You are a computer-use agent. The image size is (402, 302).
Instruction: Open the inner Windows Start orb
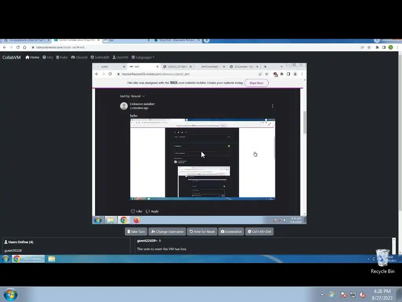click(x=5, y=259)
